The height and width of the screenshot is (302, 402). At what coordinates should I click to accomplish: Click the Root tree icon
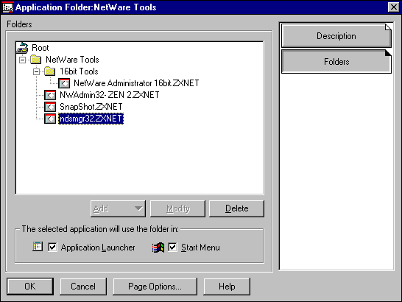[22, 48]
